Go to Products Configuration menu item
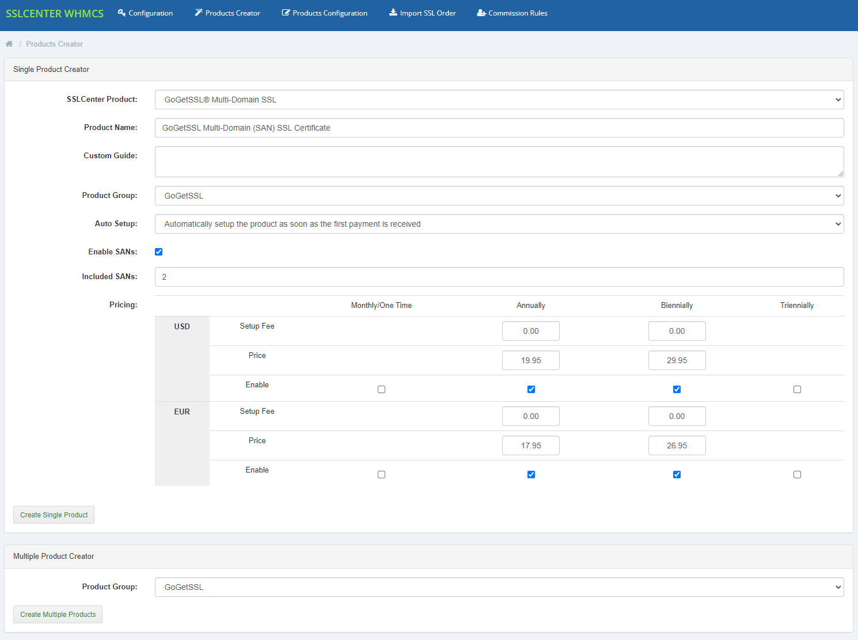The width and height of the screenshot is (858, 640). 325,13
